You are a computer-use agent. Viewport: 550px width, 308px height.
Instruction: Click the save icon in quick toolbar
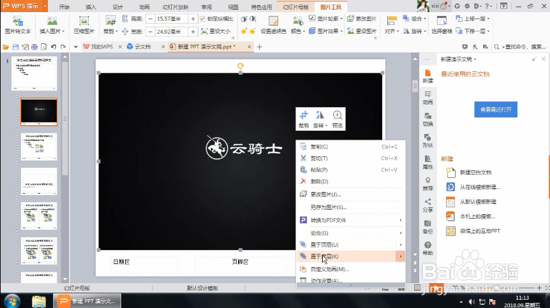pyautogui.click(x=15, y=47)
